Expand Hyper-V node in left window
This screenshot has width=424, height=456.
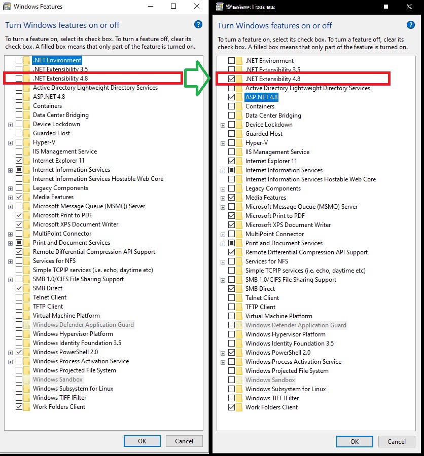pos(11,143)
